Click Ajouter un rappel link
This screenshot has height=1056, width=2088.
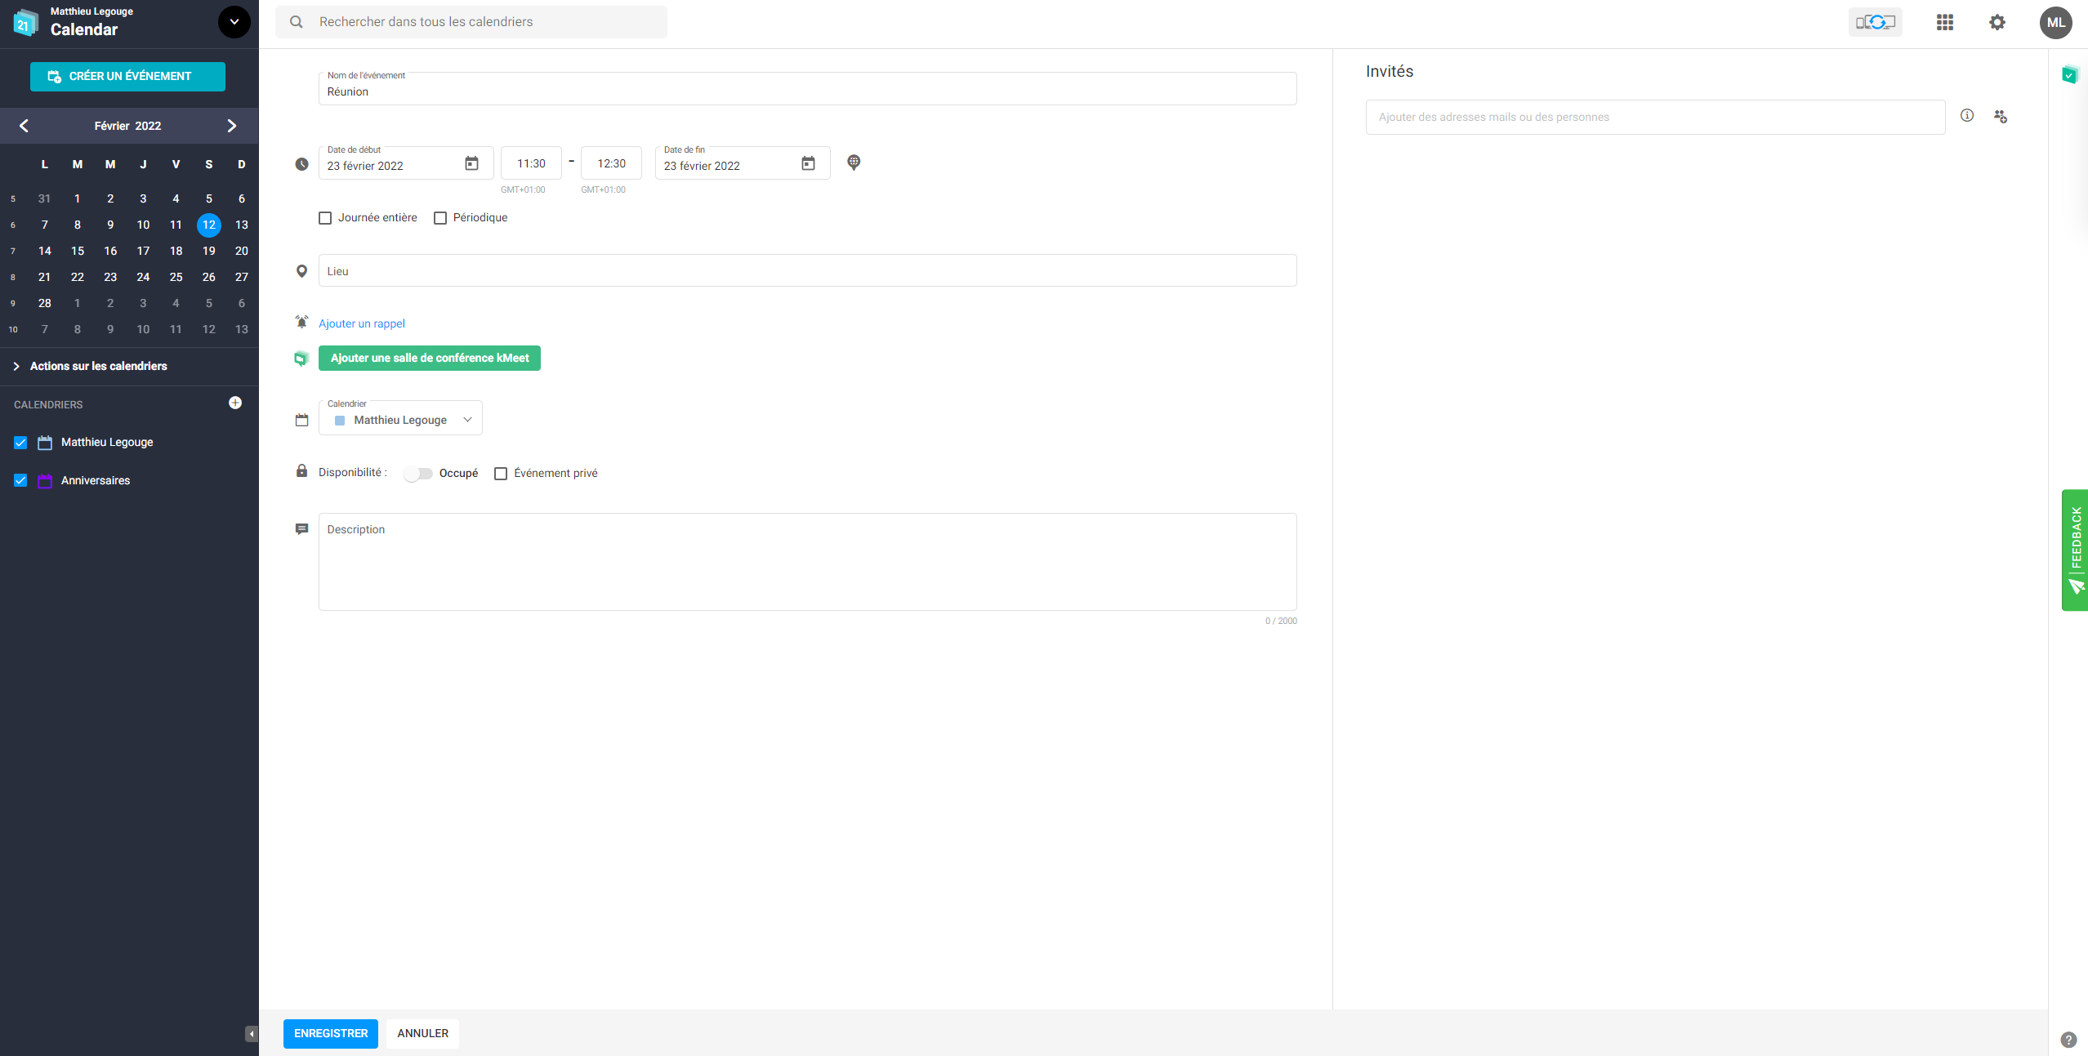[x=362, y=323]
